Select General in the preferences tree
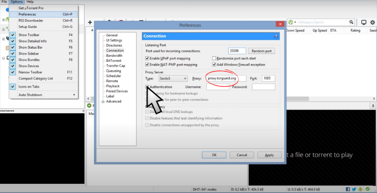The image size is (377, 193). pyautogui.click(x=112, y=35)
